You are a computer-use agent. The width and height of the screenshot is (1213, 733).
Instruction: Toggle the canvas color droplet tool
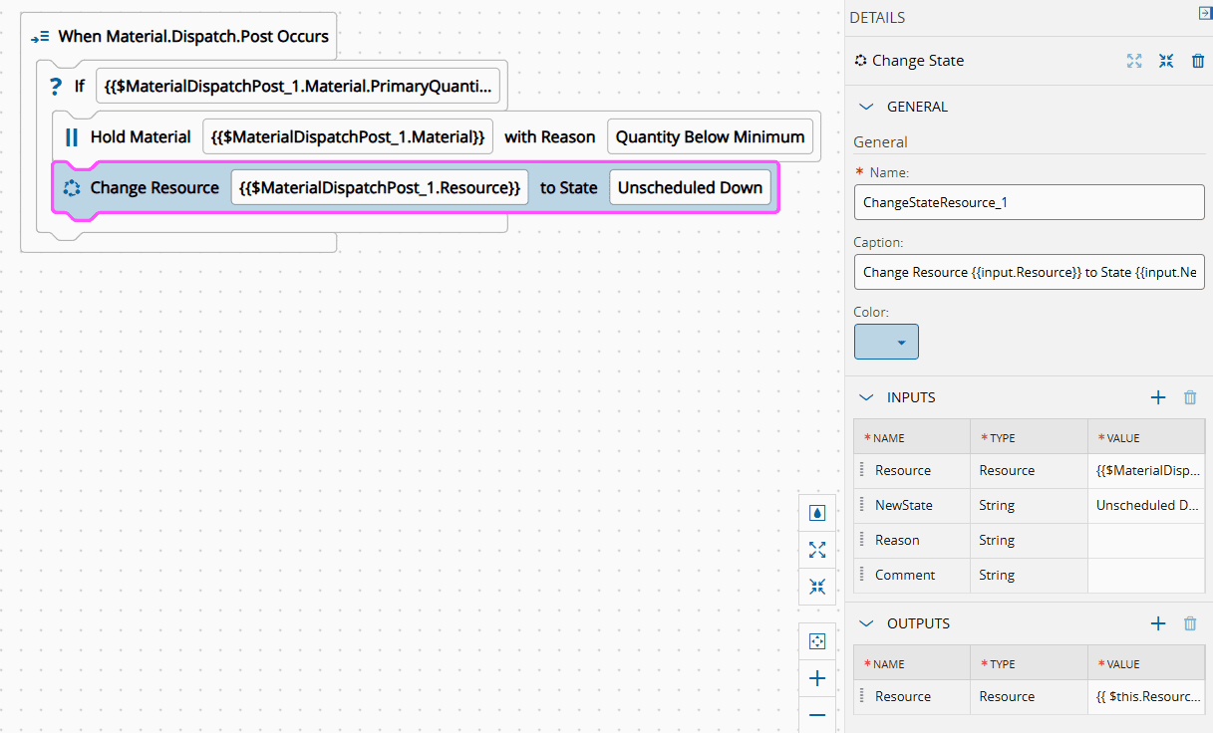817,513
